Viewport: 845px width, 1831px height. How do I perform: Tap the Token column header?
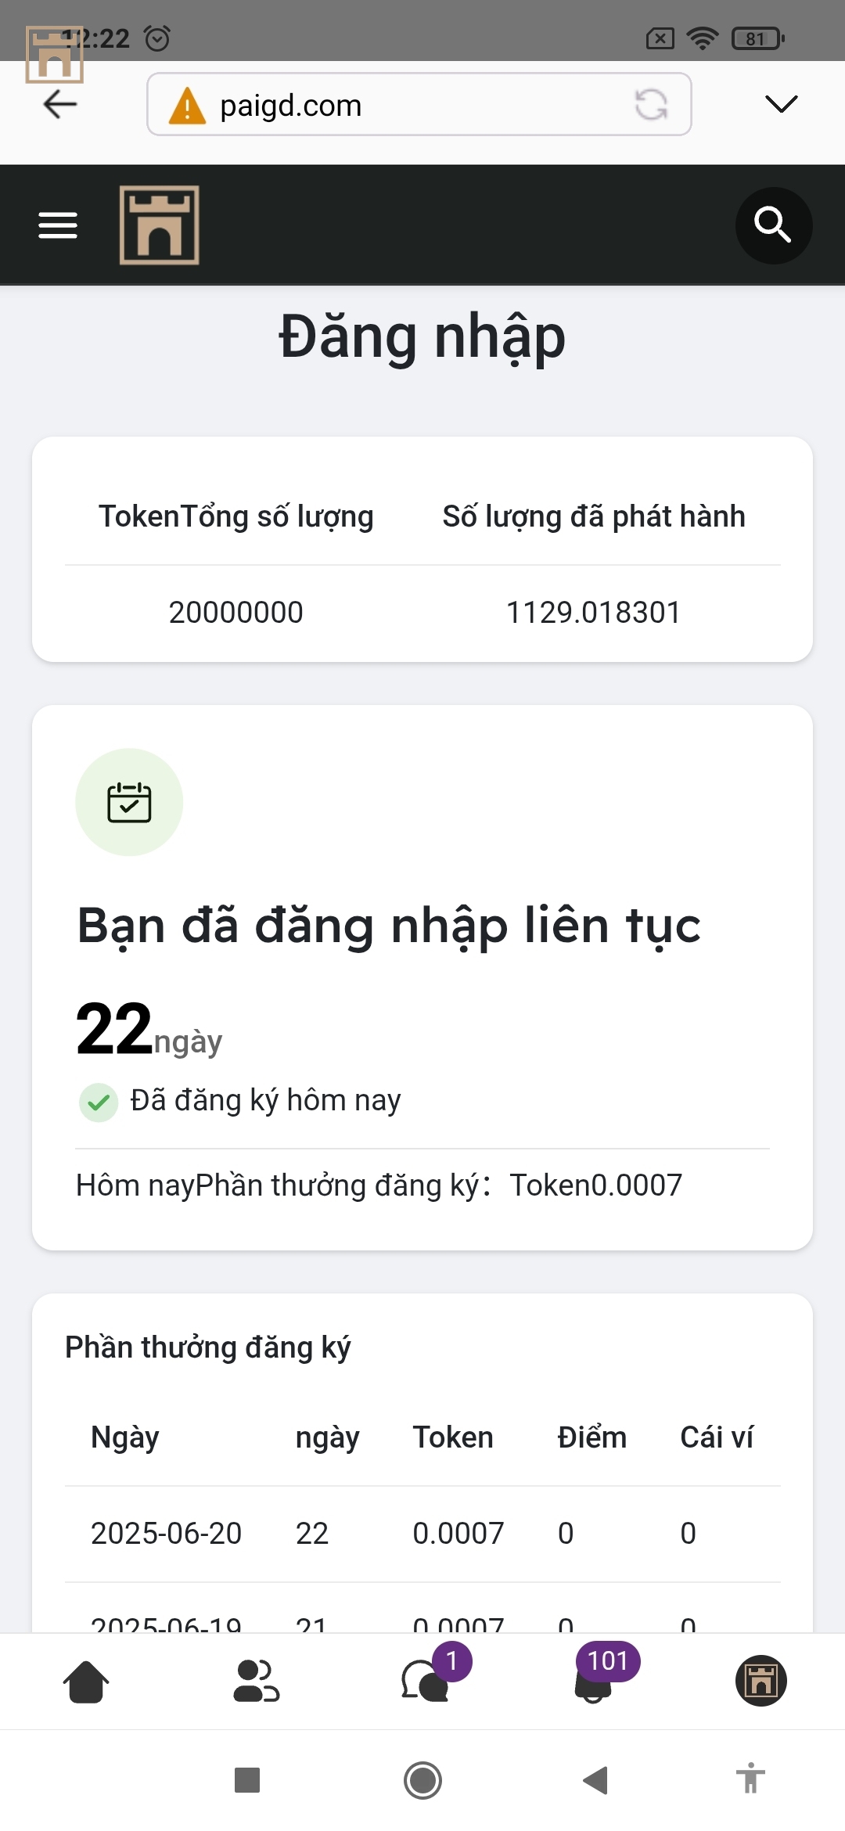pyautogui.click(x=453, y=1437)
